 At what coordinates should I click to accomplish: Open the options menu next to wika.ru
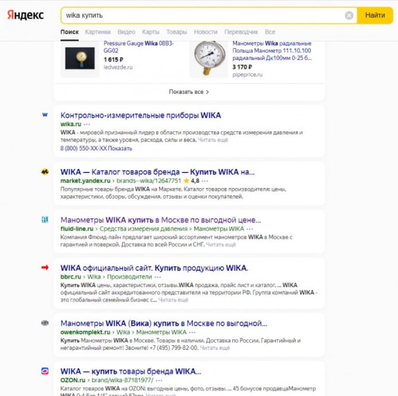pos(87,124)
